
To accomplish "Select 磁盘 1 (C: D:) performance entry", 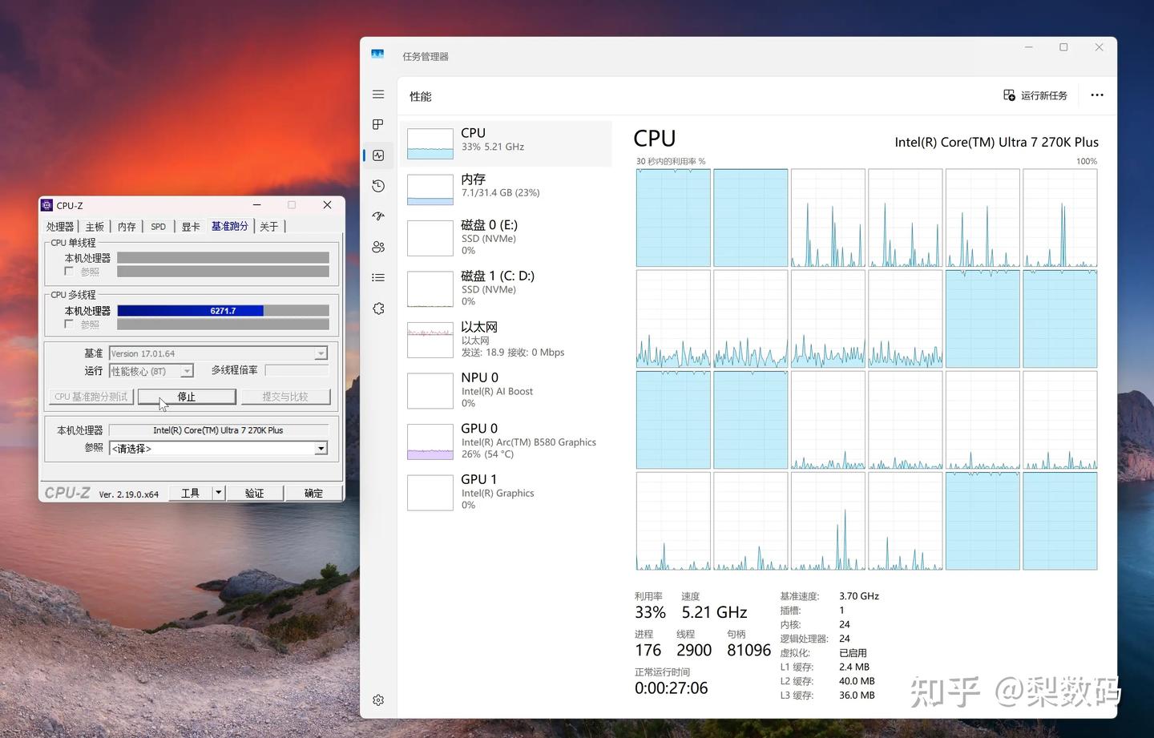I will [x=506, y=288].
